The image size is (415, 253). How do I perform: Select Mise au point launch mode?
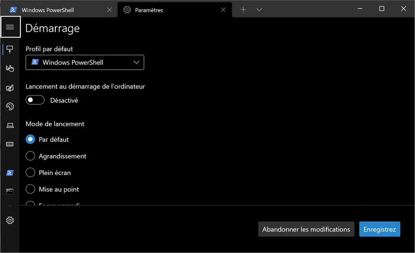click(30, 189)
